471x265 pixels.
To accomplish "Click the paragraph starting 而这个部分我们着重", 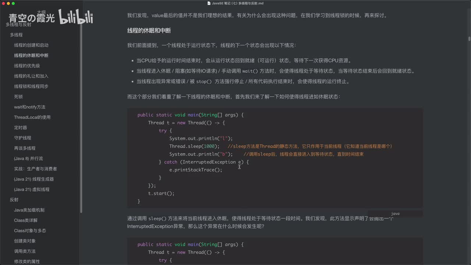I will coord(234,96).
